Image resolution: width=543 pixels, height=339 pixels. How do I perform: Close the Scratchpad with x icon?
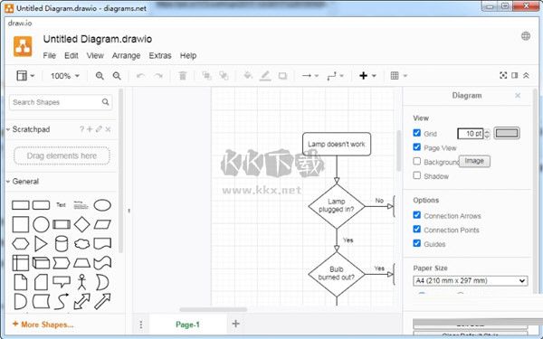[x=108, y=129]
